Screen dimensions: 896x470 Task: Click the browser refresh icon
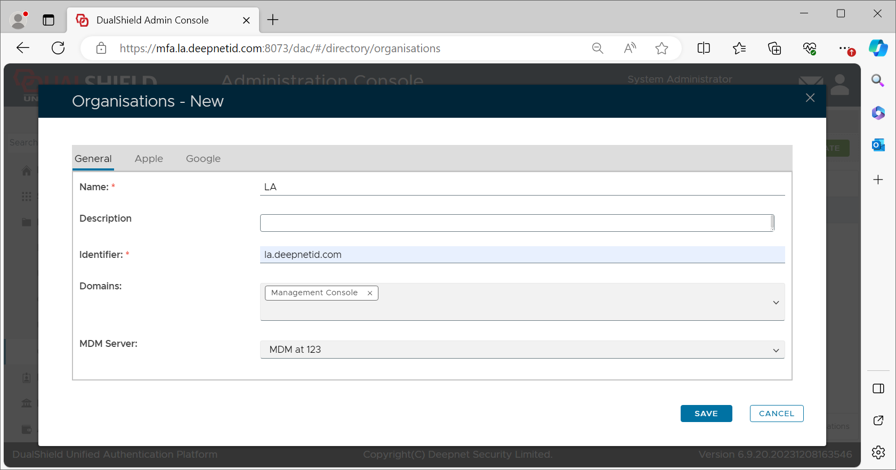pyautogui.click(x=58, y=48)
